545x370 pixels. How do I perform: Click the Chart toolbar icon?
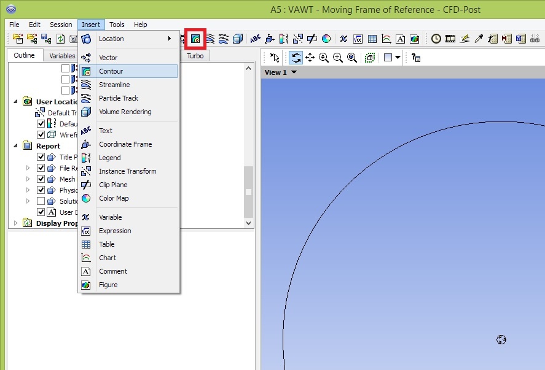386,39
